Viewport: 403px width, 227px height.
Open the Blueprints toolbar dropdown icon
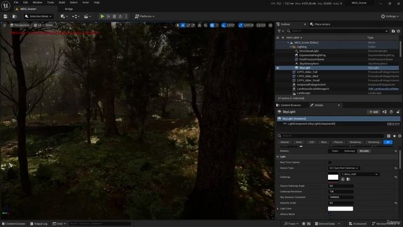[x=76, y=16]
